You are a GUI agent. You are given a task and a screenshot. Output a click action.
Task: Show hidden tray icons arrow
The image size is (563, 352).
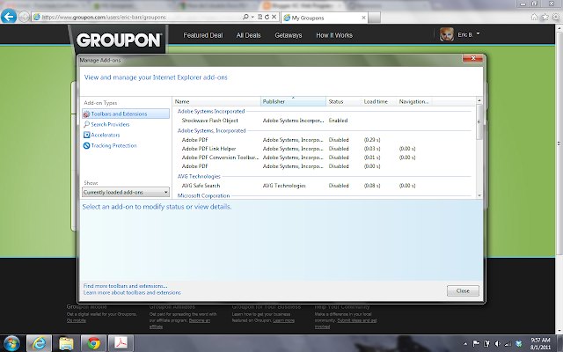[x=465, y=344]
